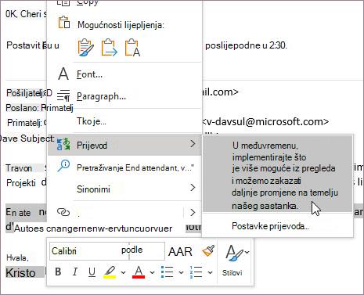This screenshot has height=295, width=364.
Task: Click the Travon text in the email
Action: tap(19, 168)
